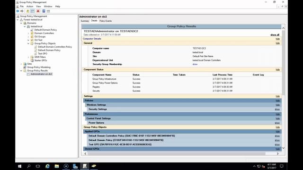Click the OU Groups folder icon

pos(32,37)
